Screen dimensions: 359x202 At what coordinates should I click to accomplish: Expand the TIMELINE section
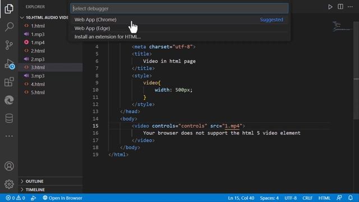pyautogui.click(x=50, y=190)
